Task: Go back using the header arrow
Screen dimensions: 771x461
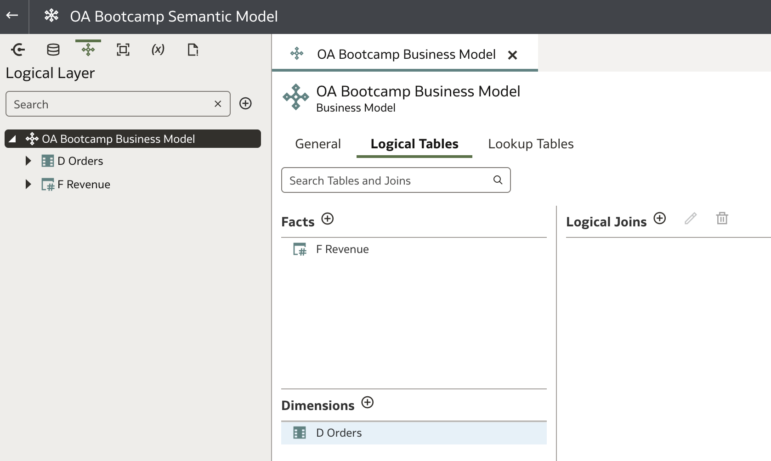Action: [x=12, y=16]
